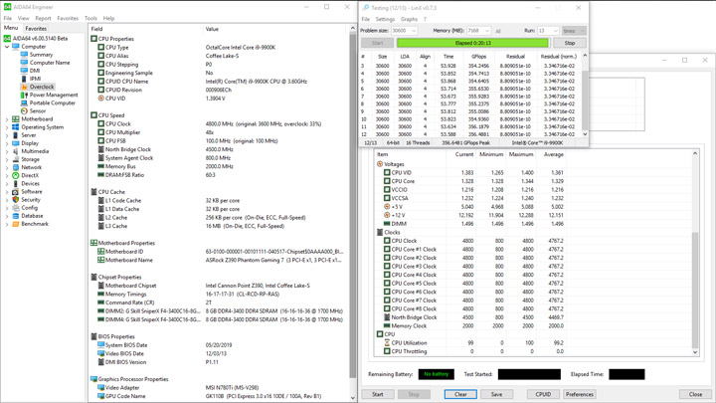Open the Database icon in tree

[16, 216]
